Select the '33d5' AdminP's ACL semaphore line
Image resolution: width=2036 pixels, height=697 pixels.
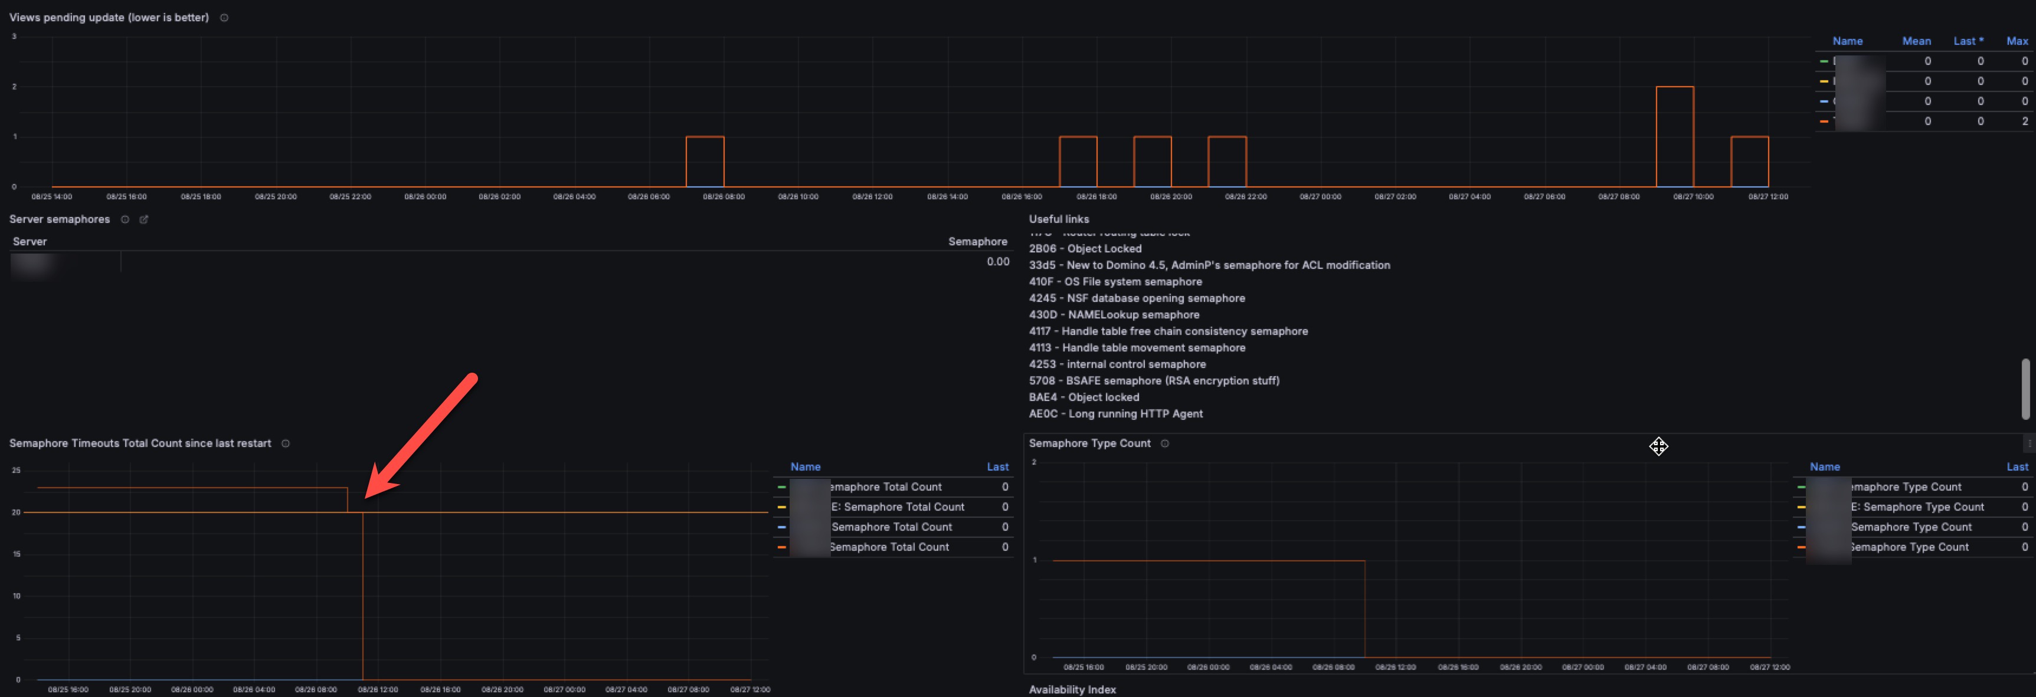pos(1209,265)
